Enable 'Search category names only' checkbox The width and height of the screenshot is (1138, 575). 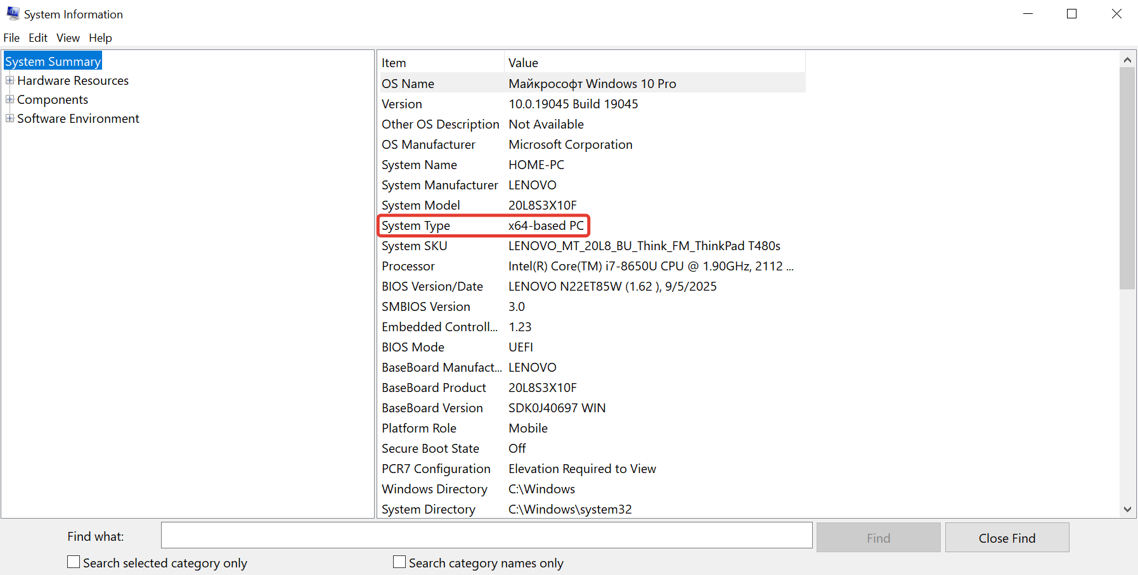click(399, 562)
